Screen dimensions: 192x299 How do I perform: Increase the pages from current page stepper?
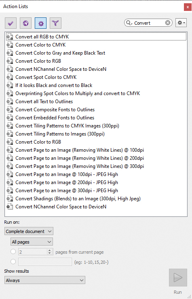(x=50, y=250)
